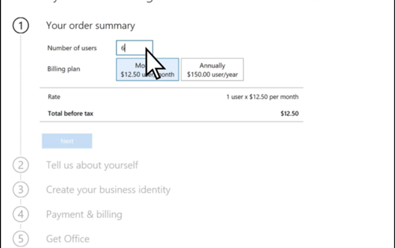The width and height of the screenshot is (395, 248).
Task: Choose the Annually $150.00 billing plan
Action: (212, 70)
